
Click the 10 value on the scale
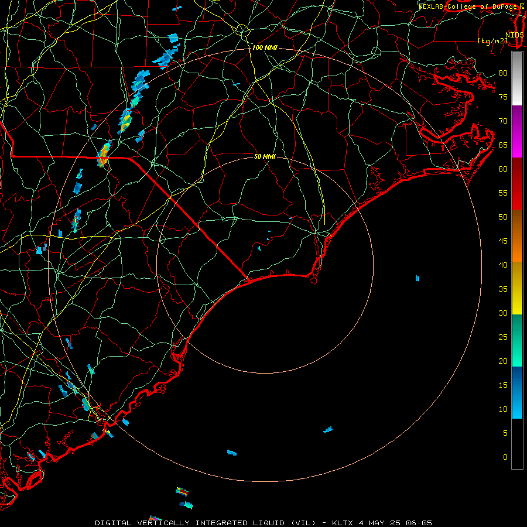coord(503,409)
